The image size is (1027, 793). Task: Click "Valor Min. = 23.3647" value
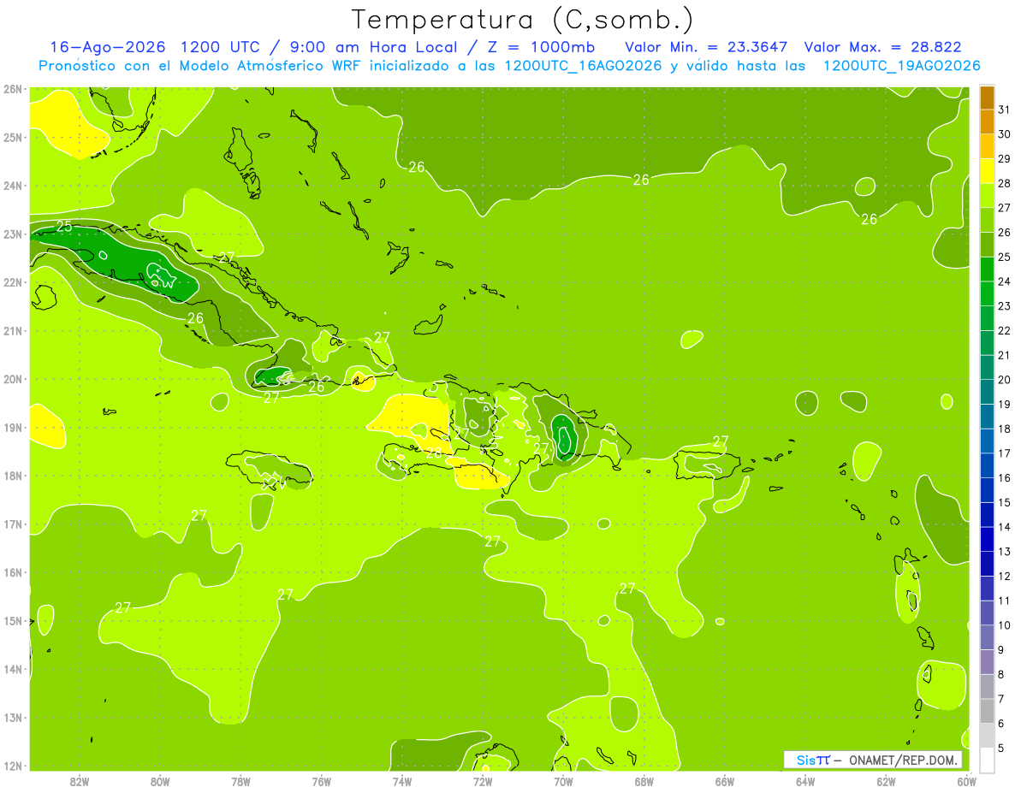707,47
